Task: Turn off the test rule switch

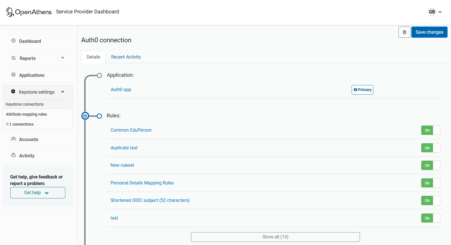Action: pyautogui.click(x=431, y=218)
